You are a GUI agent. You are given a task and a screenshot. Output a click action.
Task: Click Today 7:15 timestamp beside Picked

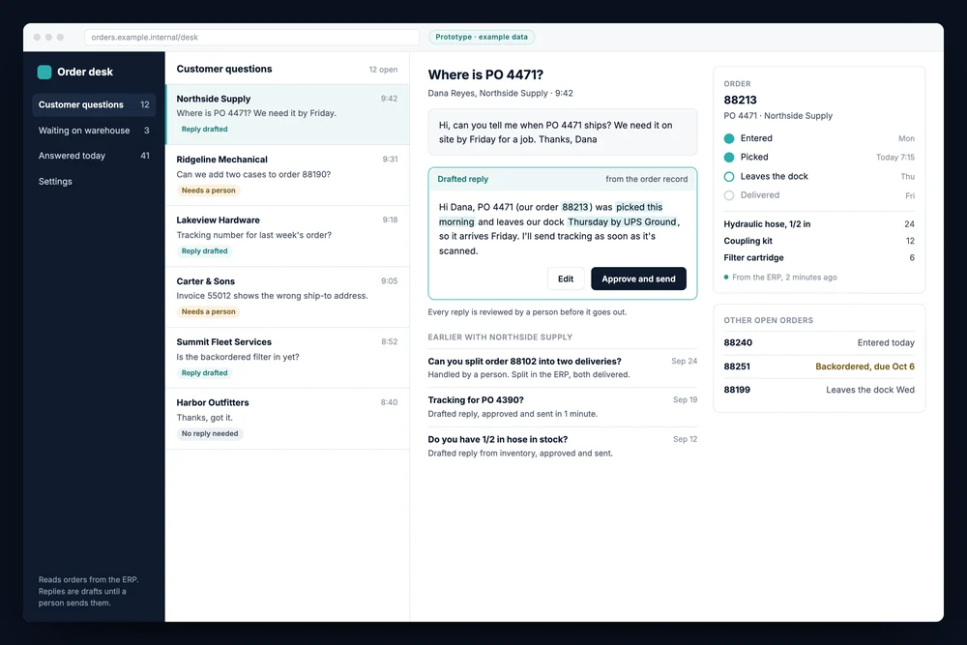(x=894, y=158)
